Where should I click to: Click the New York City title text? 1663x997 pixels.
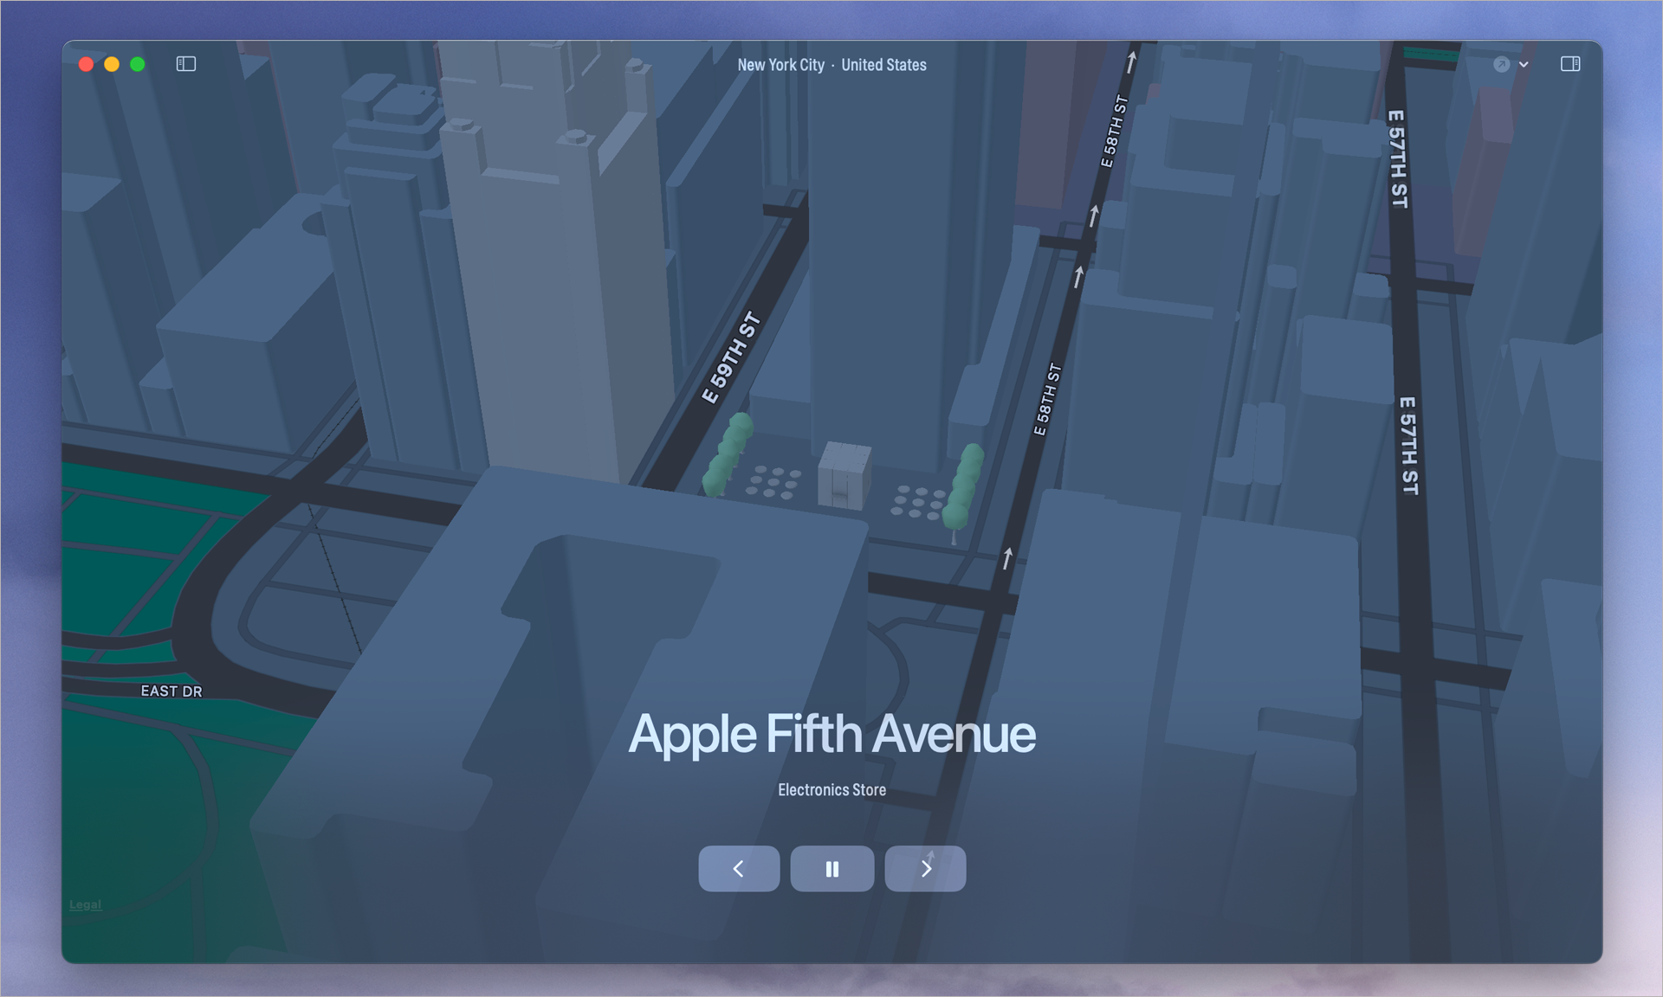pos(780,65)
